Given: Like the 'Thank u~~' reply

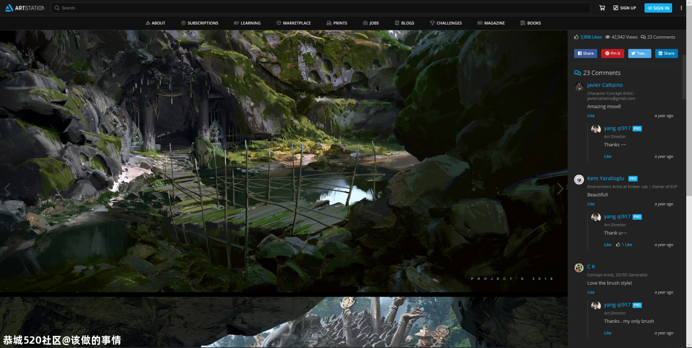Looking at the screenshot, I should [x=608, y=244].
